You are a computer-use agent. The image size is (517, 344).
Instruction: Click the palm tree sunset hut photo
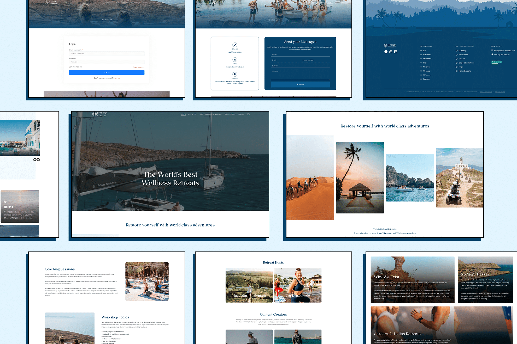tap(360, 177)
